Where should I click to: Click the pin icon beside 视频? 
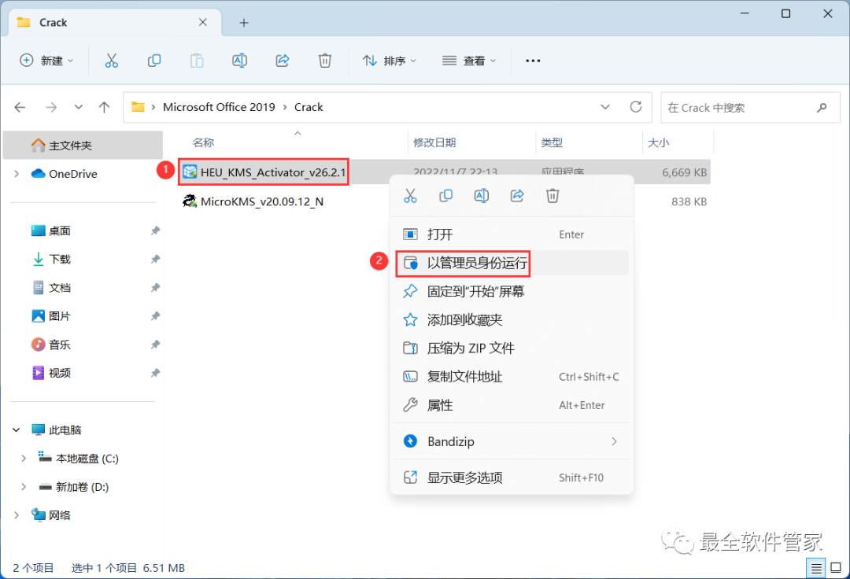[x=155, y=373]
